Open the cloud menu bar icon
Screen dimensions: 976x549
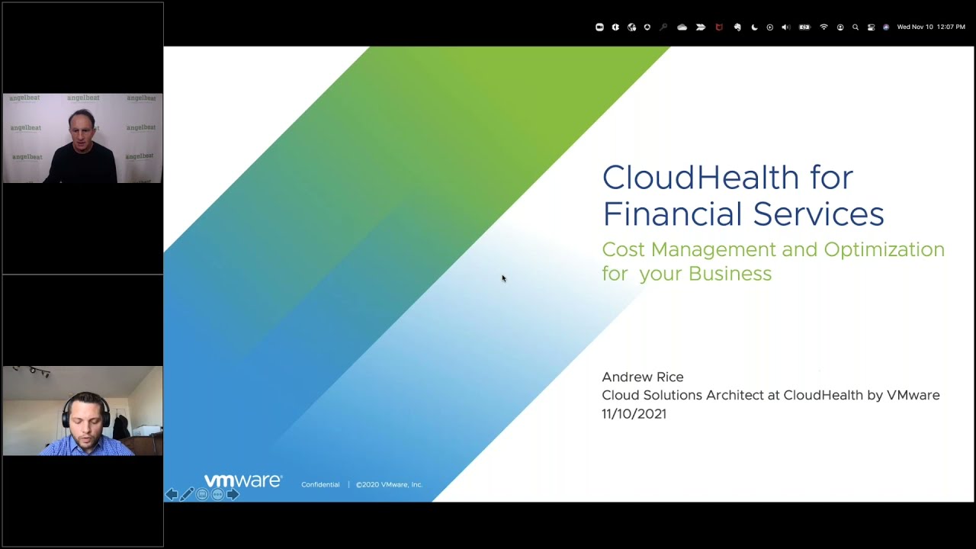coord(682,27)
